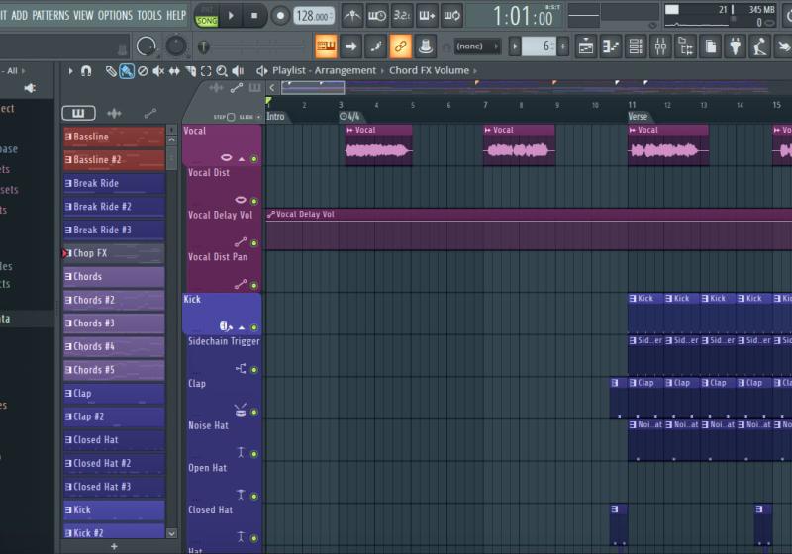Collapse the Vocal track group arrow
The height and width of the screenshot is (554, 792).
pyautogui.click(x=241, y=159)
